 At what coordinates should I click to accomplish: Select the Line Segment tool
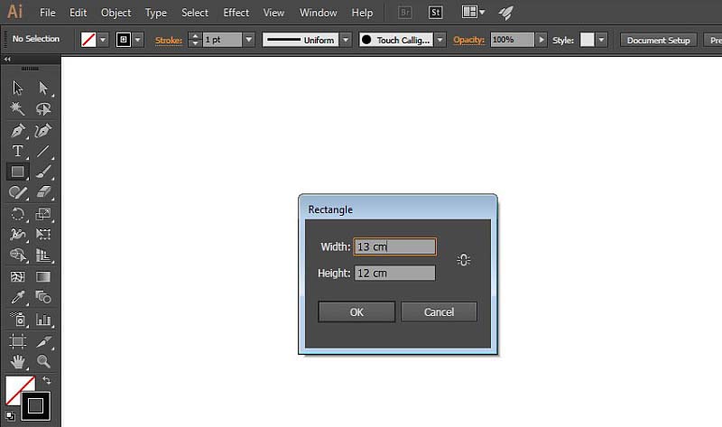coord(43,151)
